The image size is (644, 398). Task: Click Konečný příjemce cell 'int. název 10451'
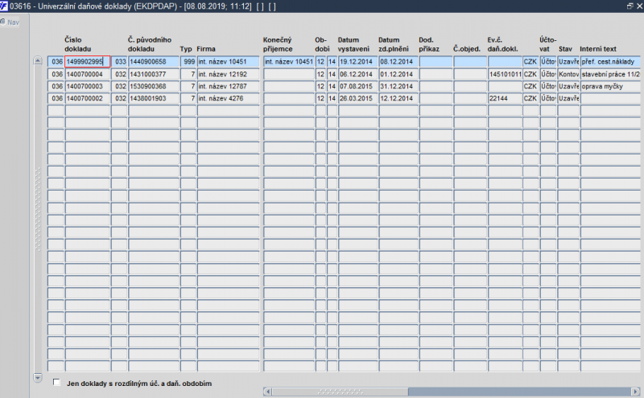pos(289,62)
